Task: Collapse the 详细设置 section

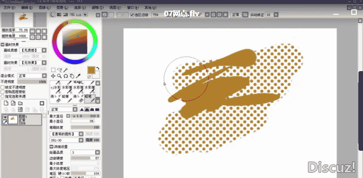Action: coord(51,147)
